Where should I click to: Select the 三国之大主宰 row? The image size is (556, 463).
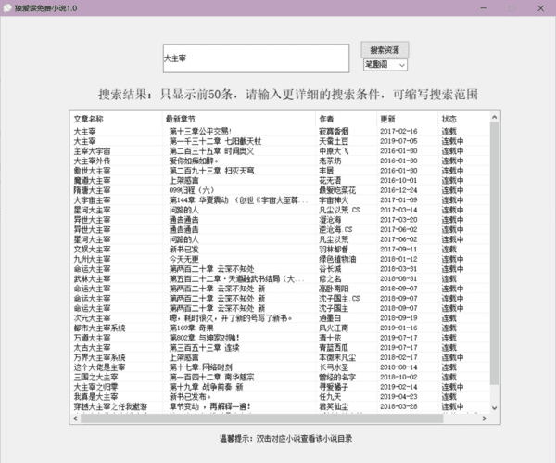click(x=280, y=377)
